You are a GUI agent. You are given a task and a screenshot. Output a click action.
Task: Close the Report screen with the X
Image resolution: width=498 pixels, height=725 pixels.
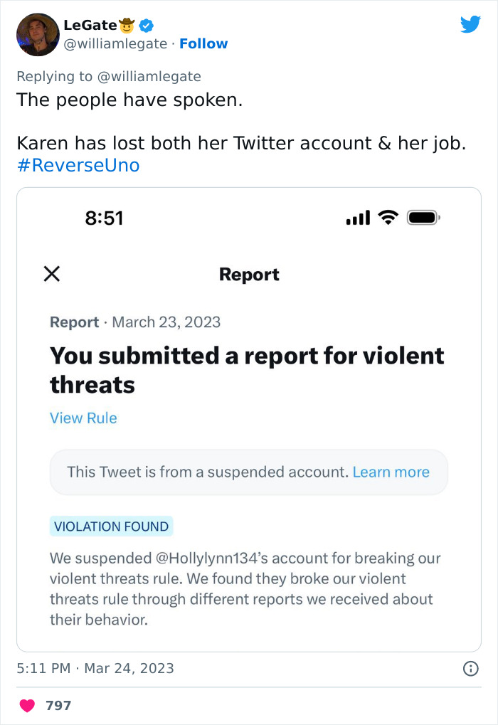(x=51, y=273)
